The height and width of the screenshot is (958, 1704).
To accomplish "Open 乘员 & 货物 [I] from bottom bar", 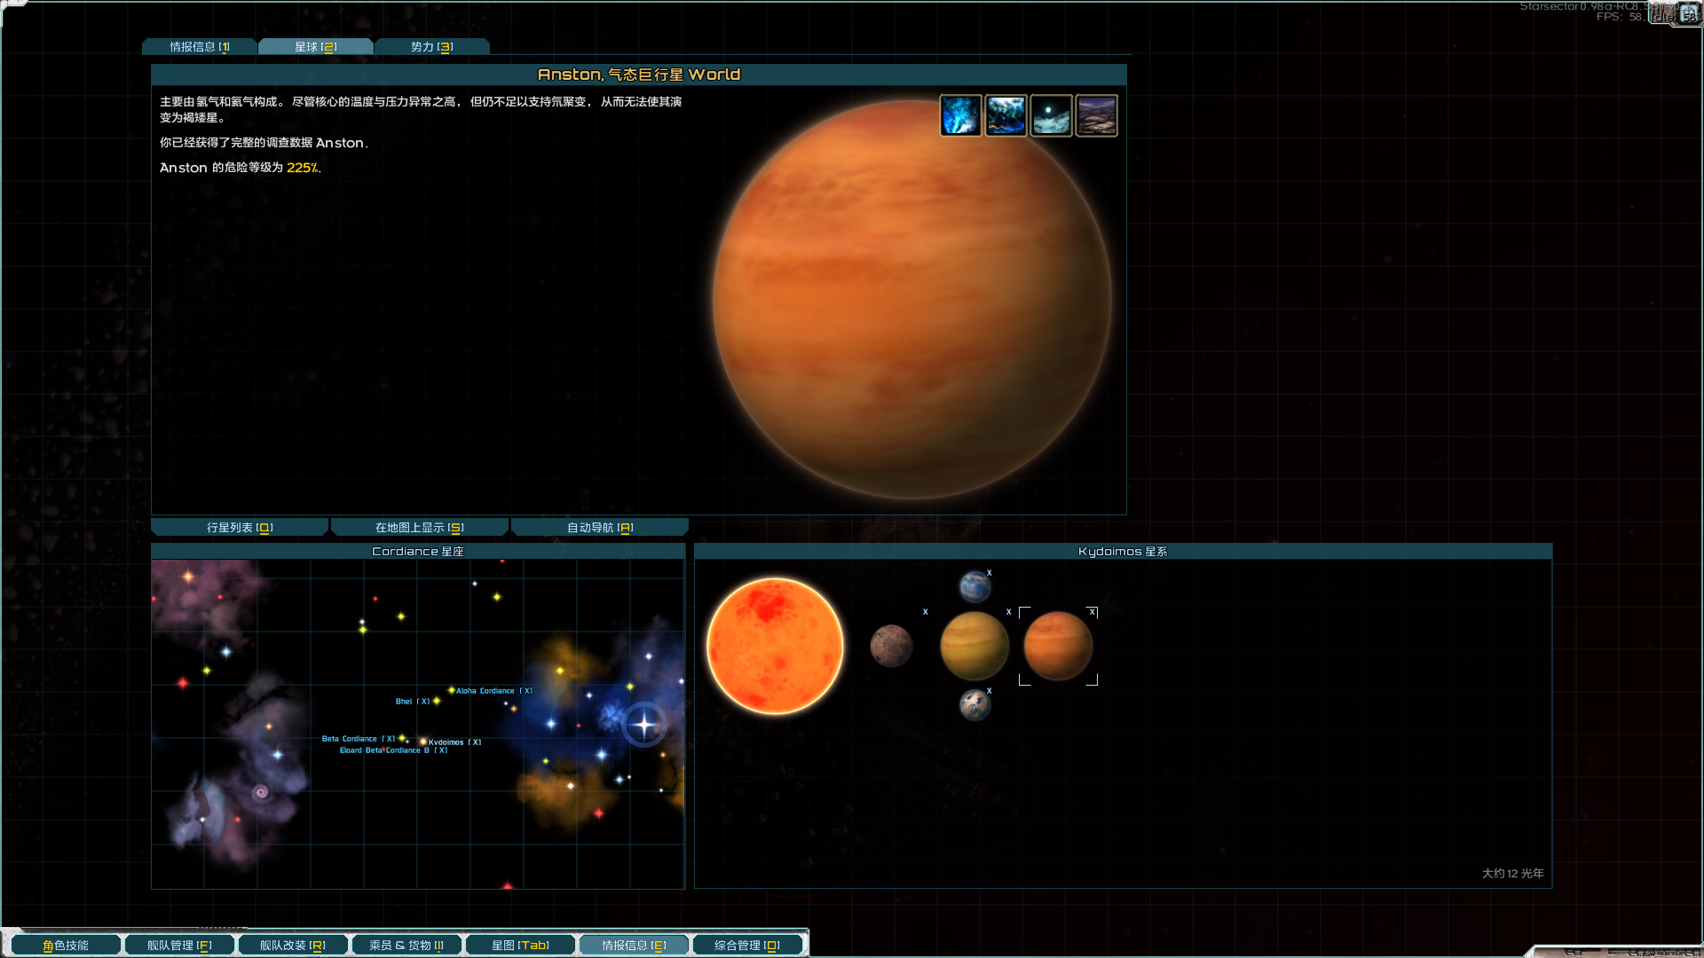I will 406,946.
